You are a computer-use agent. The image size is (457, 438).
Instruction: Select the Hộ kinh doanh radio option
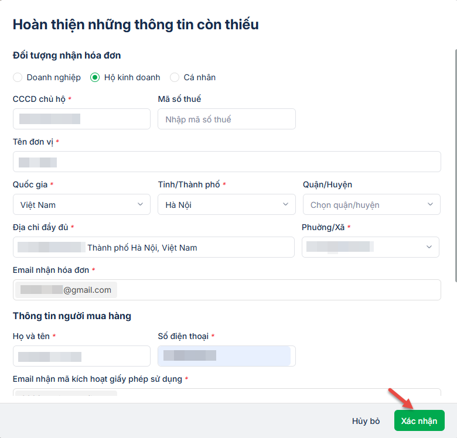coord(95,77)
